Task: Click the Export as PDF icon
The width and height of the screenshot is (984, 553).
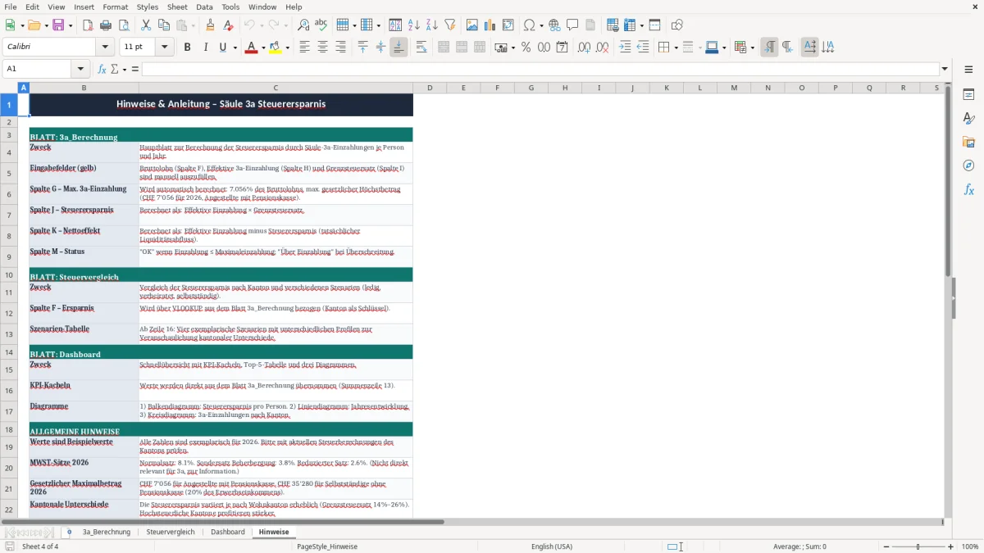Action: 88,25
